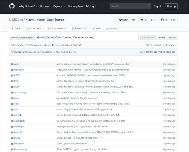Open commit 'i2c: add ACPI support for I2C mux ports'
Image resolution: width=189 pixels, height=152 pixels.
(77, 98)
